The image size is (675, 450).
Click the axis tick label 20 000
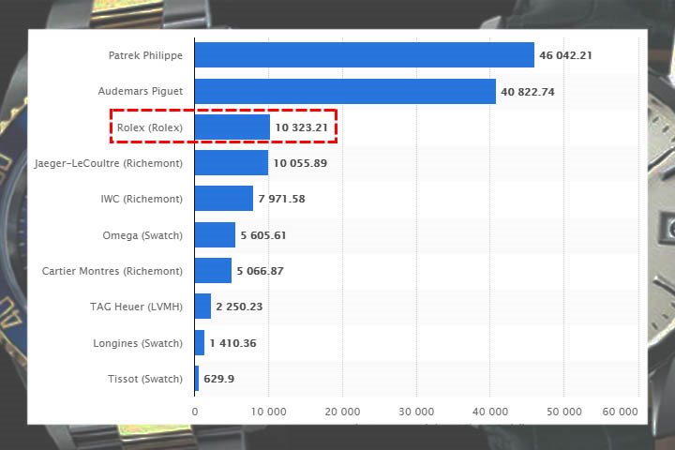343,412
